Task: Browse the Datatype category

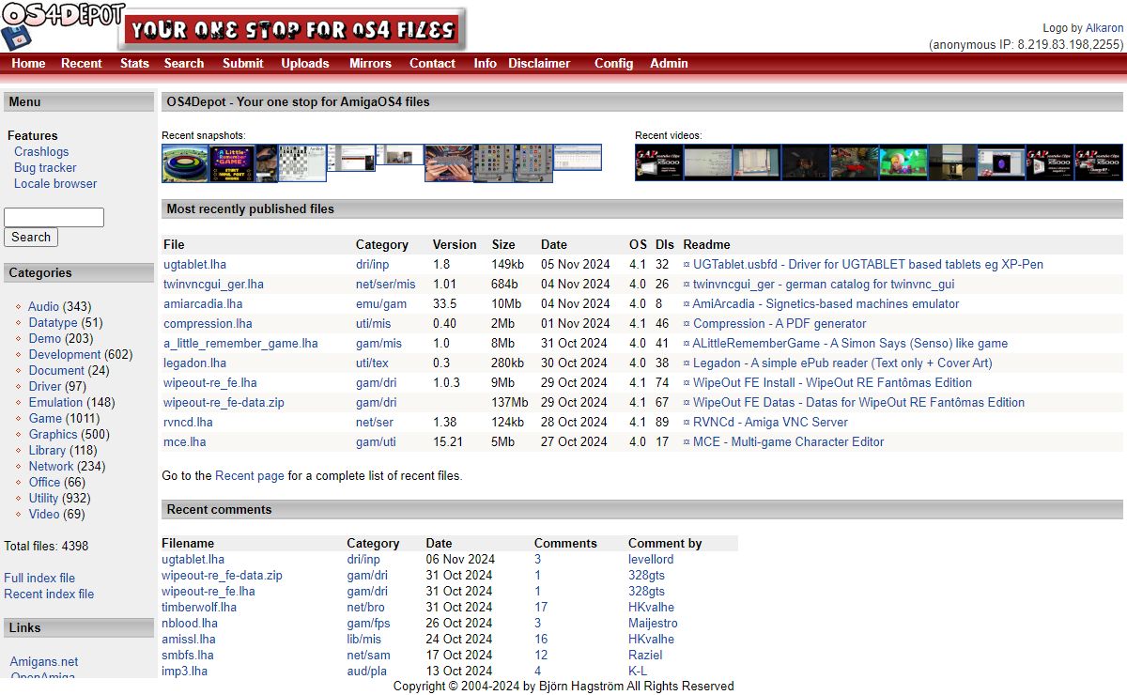Action: 53,322
